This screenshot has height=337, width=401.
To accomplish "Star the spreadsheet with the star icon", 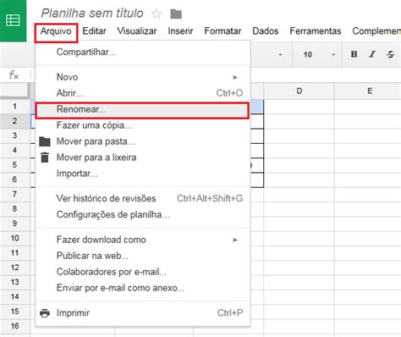I will click(x=157, y=14).
